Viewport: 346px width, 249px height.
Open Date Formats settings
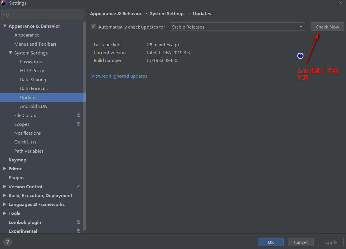click(34, 88)
